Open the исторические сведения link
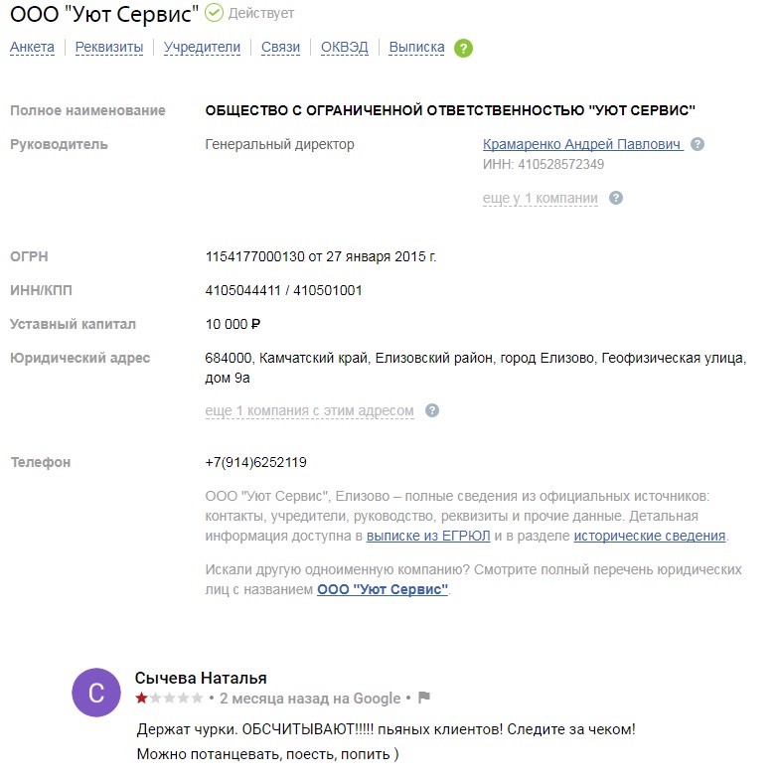This screenshot has height=781, width=777. click(x=650, y=536)
